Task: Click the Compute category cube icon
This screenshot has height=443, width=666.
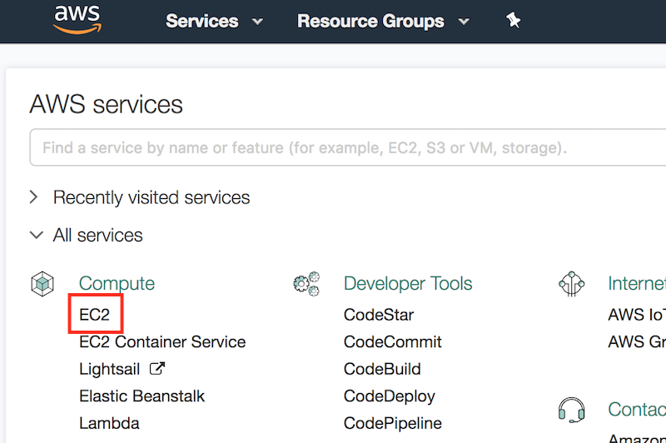Action: pos(42,284)
